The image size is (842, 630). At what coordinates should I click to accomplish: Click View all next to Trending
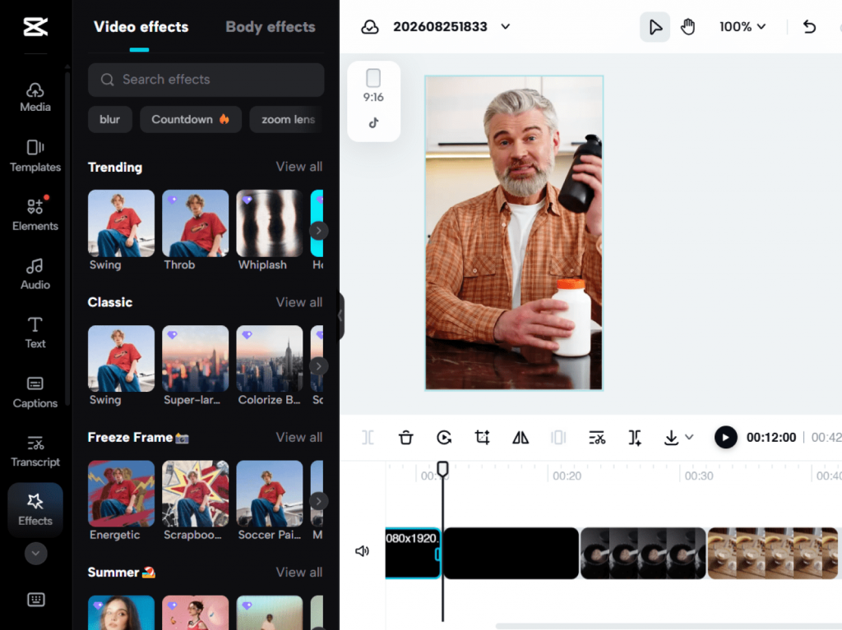click(299, 167)
